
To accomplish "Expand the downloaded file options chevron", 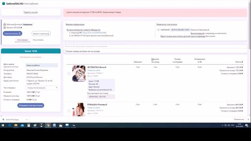I will point(27,119).
